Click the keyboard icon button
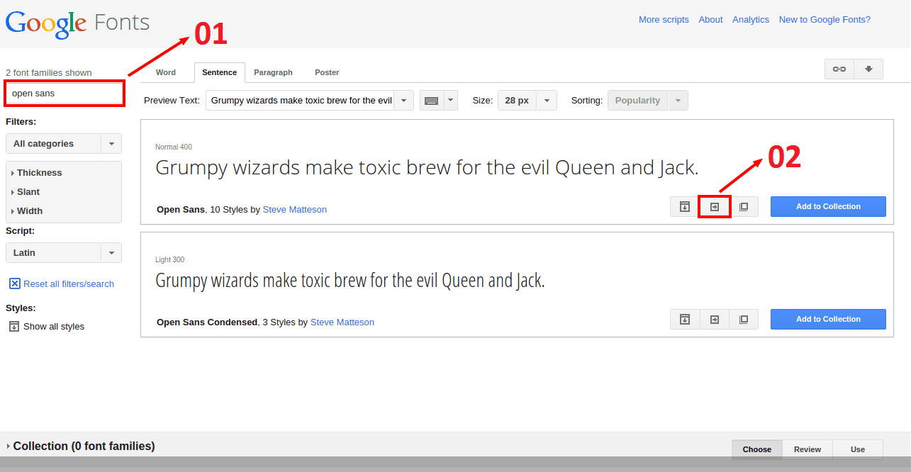Image resolution: width=911 pixels, height=472 pixels. coord(431,101)
